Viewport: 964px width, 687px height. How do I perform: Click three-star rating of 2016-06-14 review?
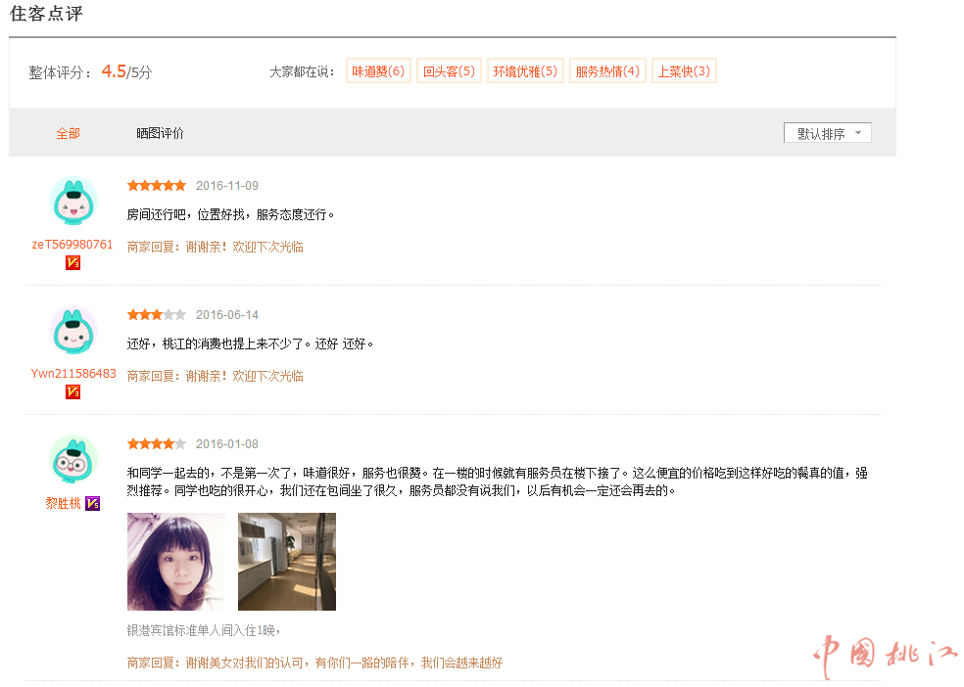[157, 314]
